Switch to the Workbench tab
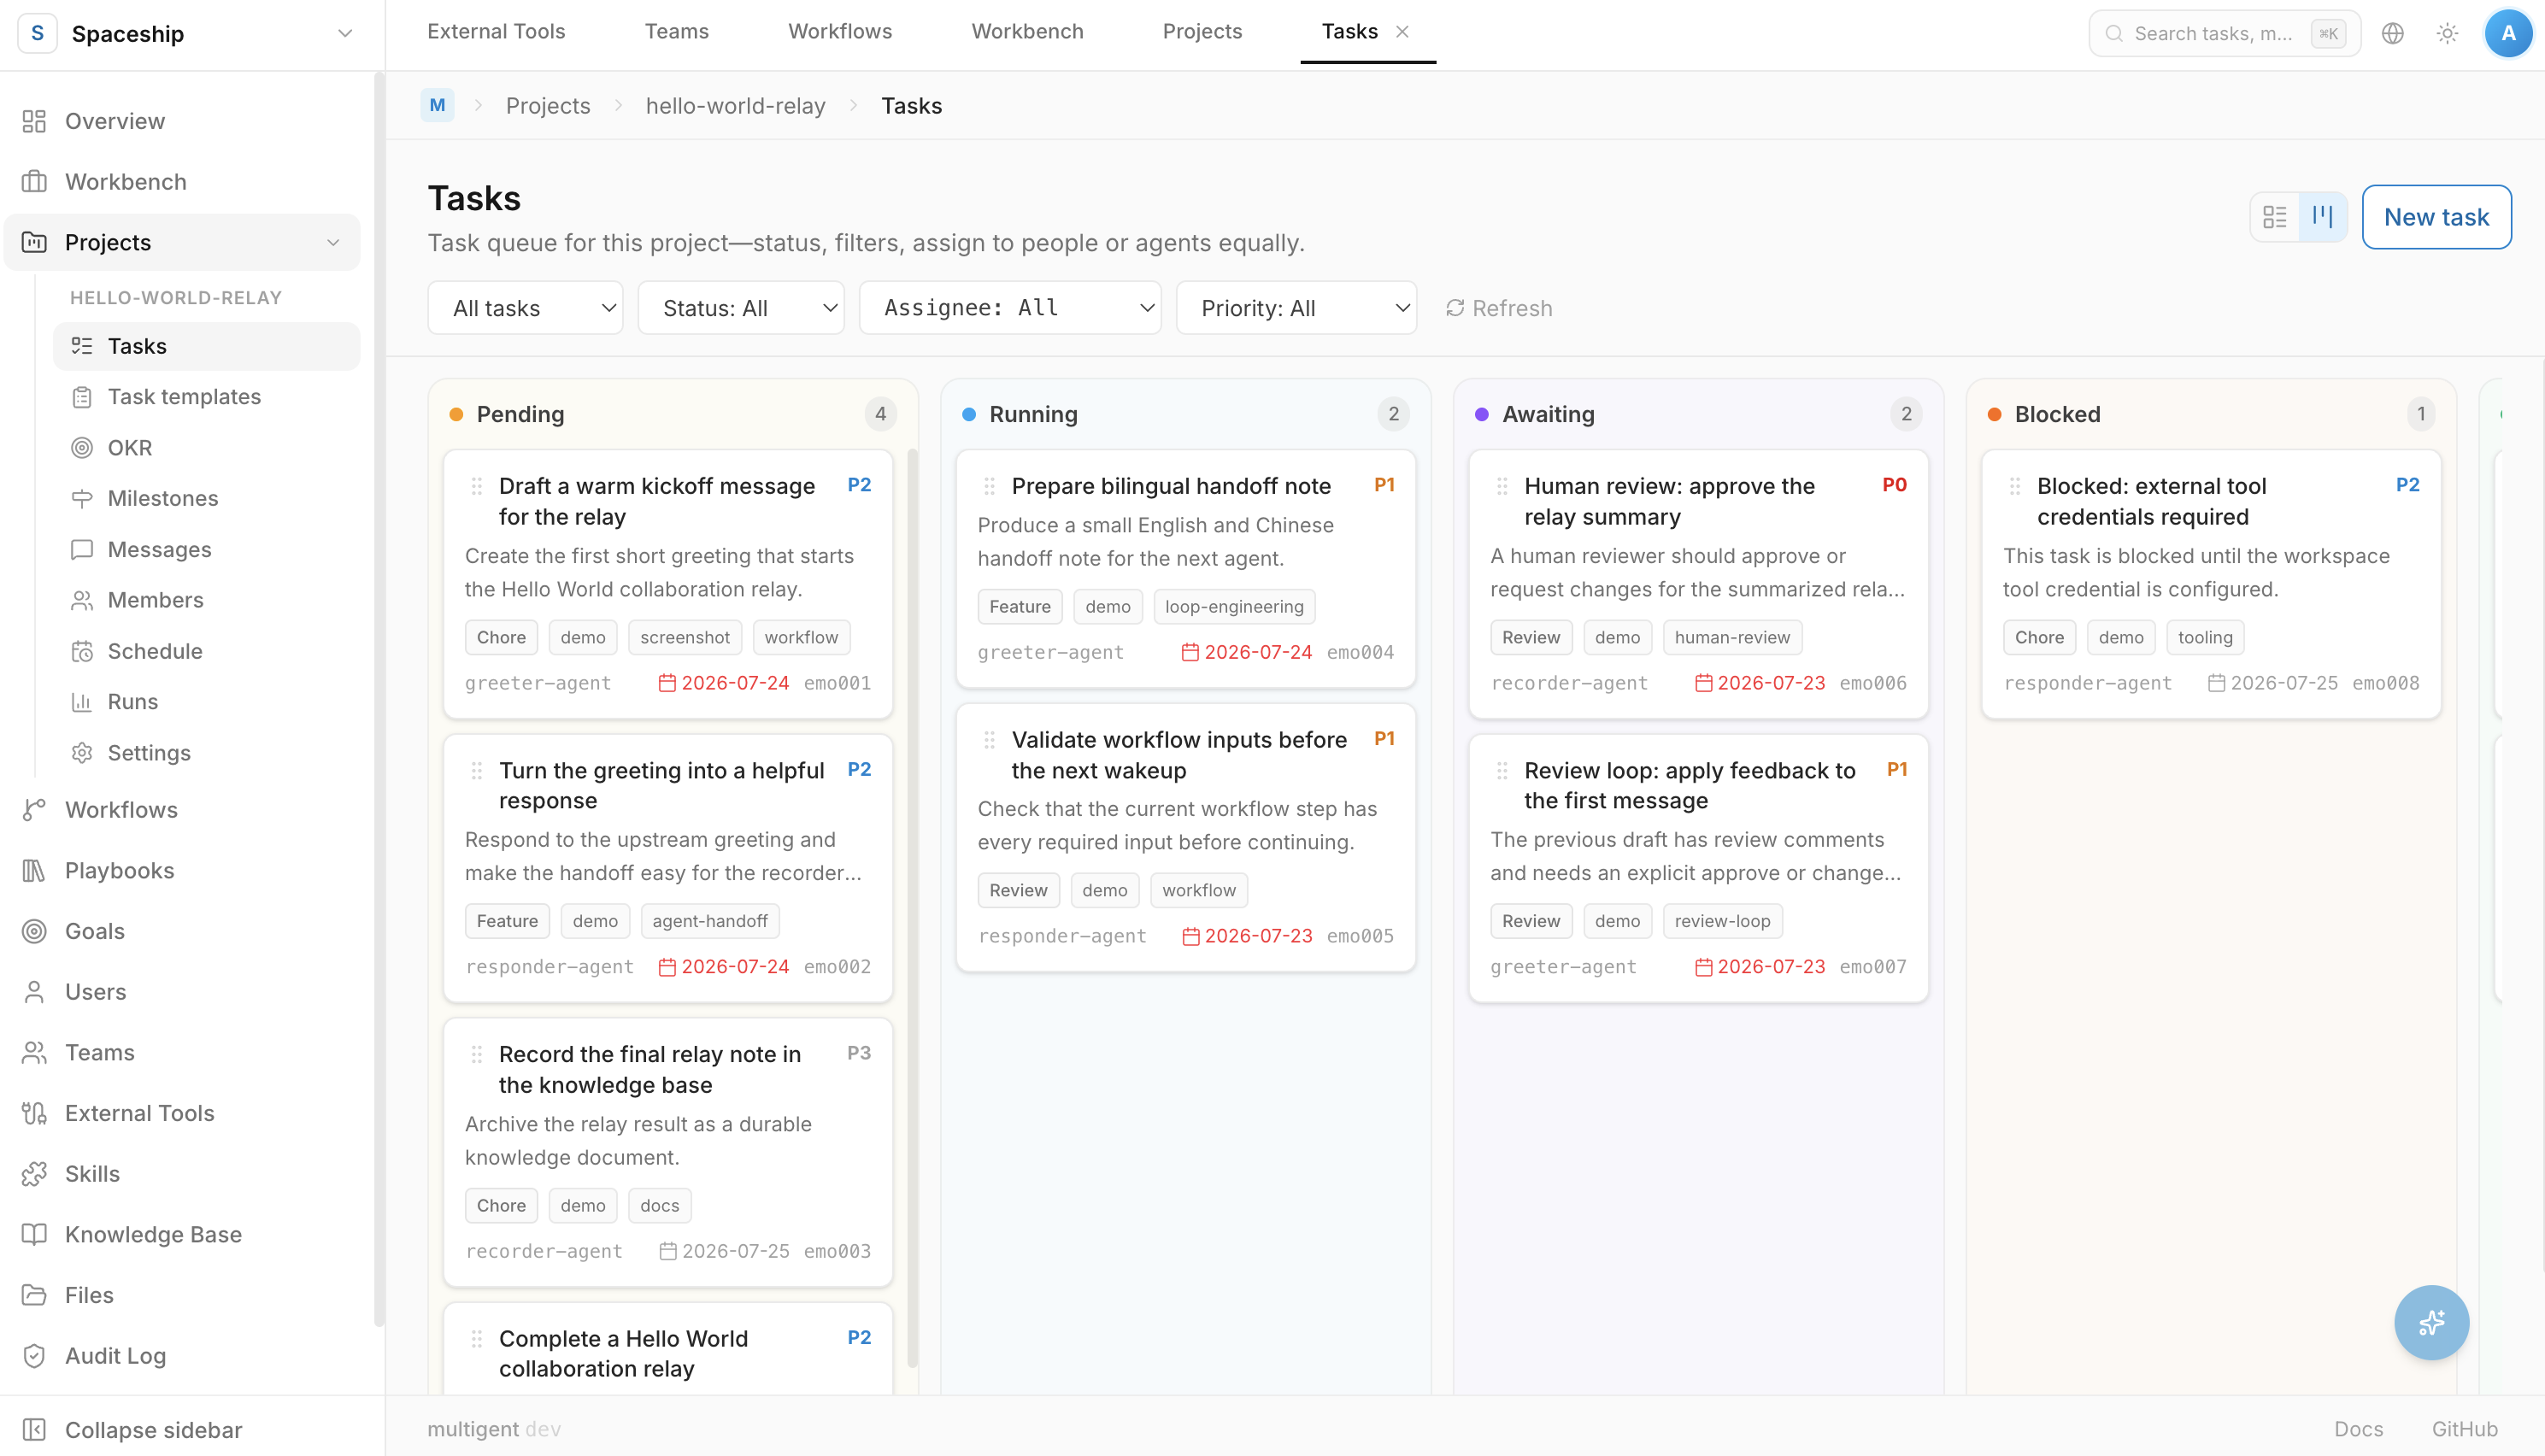Screen dimensions: 2545x1456 click(1027, 32)
